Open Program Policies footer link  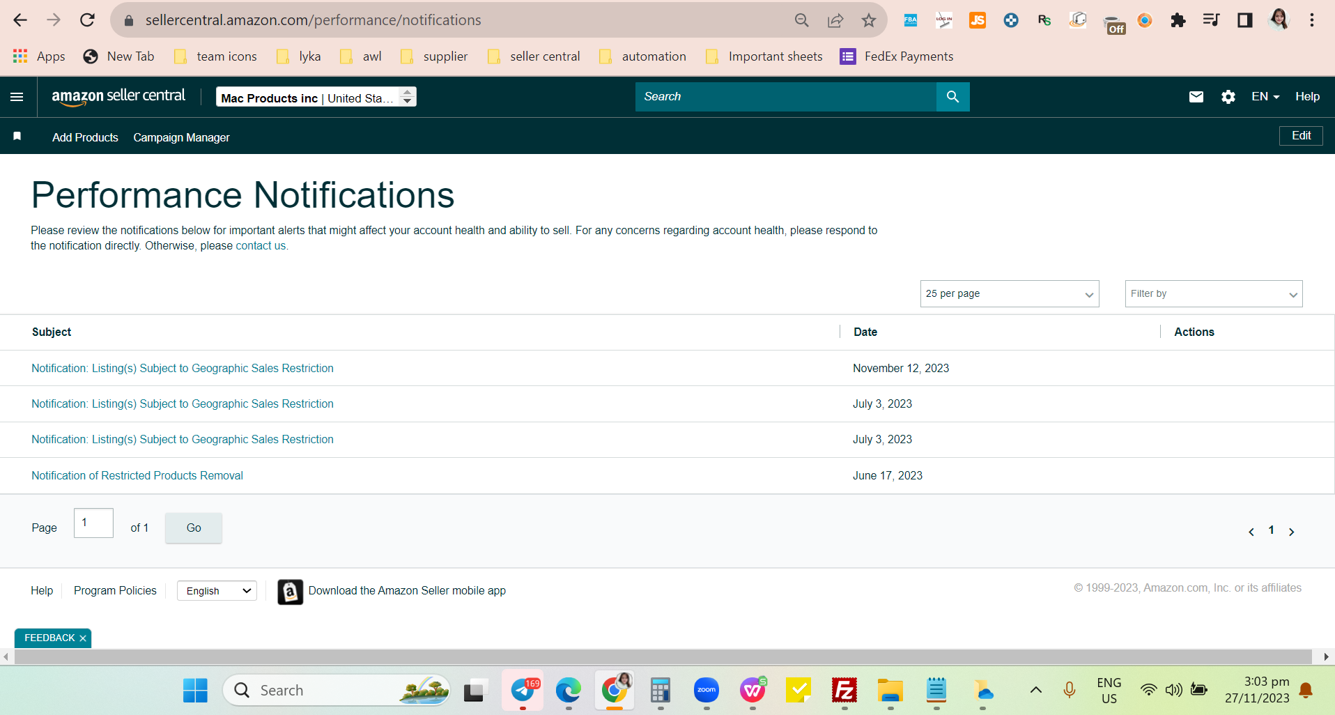(x=115, y=590)
